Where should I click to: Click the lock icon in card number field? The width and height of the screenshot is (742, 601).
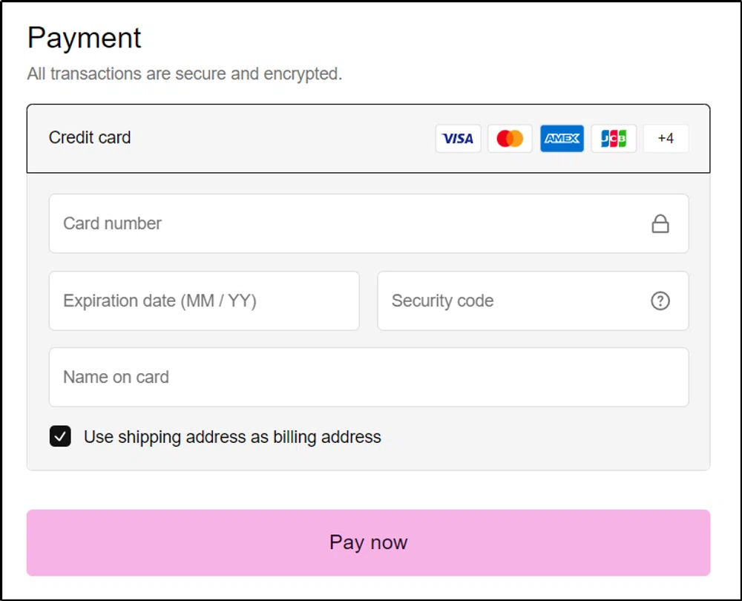[x=660, y=223]
